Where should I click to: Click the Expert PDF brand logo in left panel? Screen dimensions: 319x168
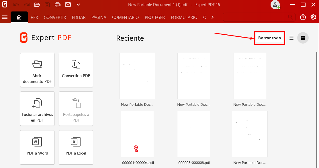pos(46,38)
